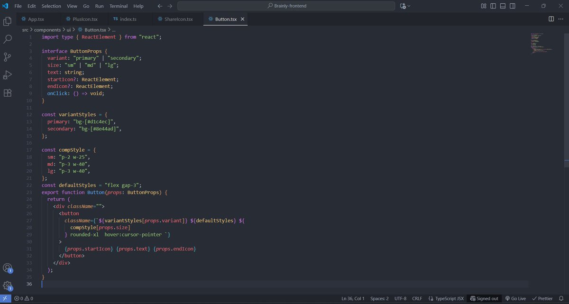569x304 pixels.
Task: Switch to the ShareIcon.tsx tab
Action: 178,19
